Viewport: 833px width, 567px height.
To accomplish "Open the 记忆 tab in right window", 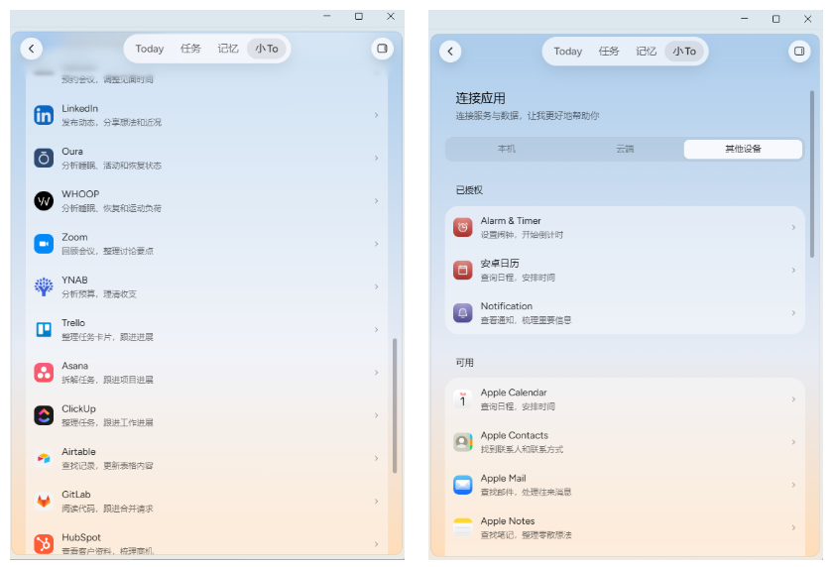I will [x=646, y=52].
